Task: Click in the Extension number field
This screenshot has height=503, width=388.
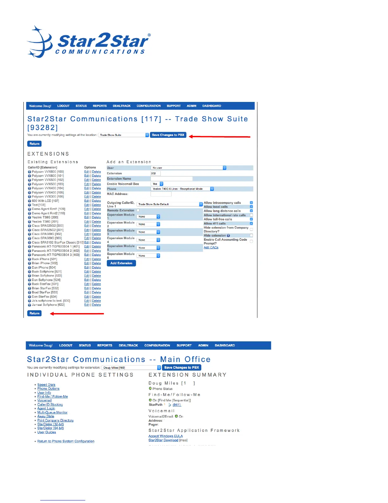Action: click(156, 173)
